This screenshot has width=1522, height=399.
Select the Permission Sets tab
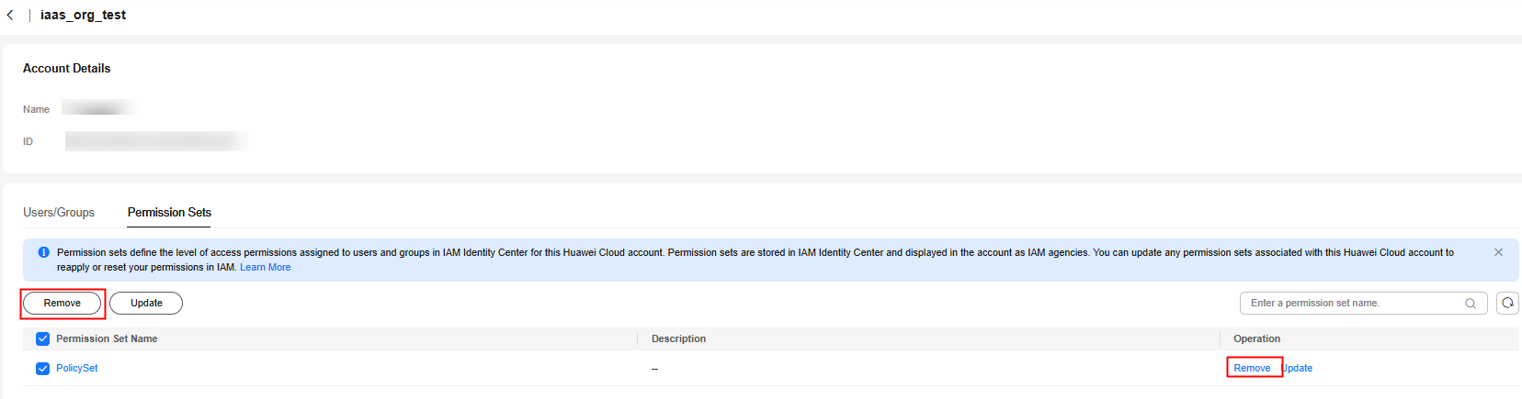coord(169,212)
